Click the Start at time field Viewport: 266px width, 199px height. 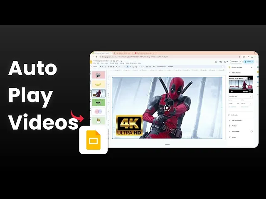coord(234,103)
